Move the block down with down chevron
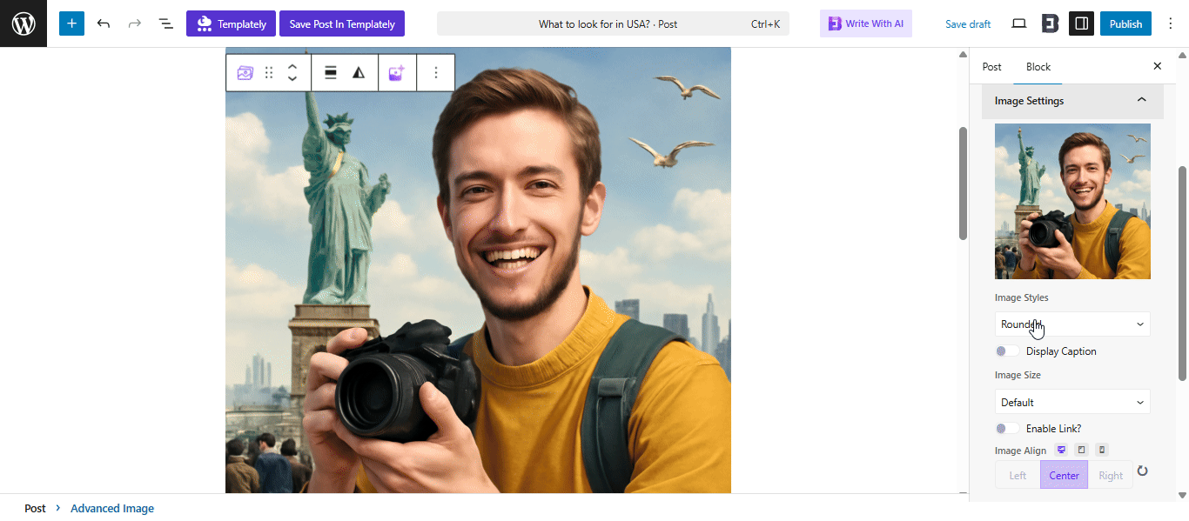The width and height of the screenshot is (1189, 521). (292, 80)
